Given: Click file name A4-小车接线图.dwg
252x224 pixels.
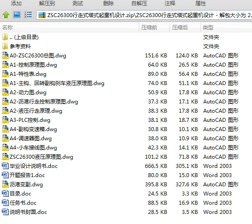Looking at the screenshot, I should (33, 148).
